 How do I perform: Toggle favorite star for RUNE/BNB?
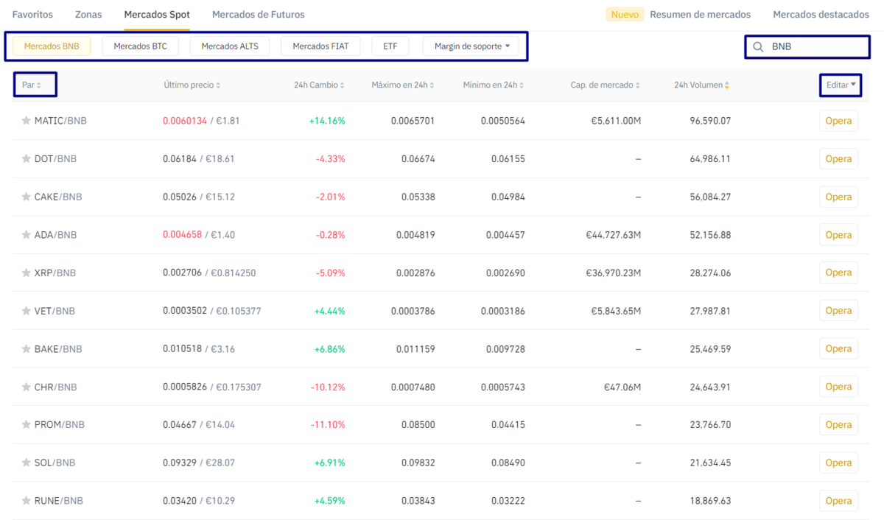[x=26, y=501]
